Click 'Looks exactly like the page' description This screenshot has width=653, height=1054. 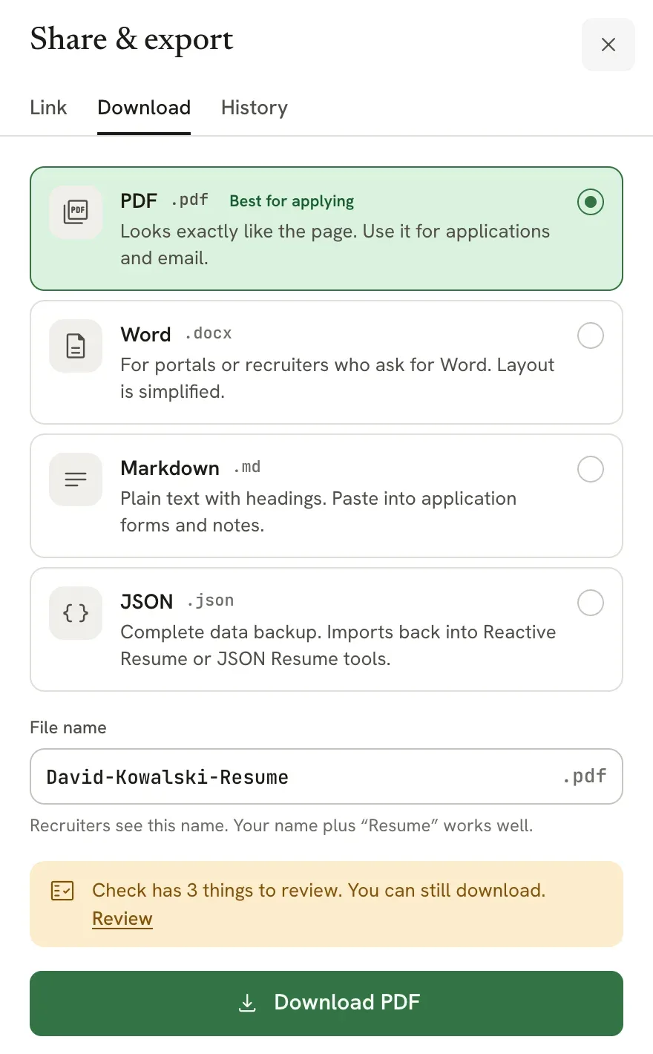click(x=335, y=245)
